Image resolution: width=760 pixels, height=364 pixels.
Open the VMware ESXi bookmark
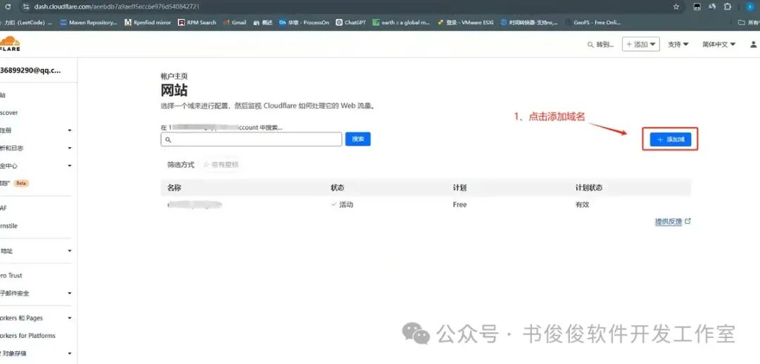pyautogui.click(x=465, y=23)
